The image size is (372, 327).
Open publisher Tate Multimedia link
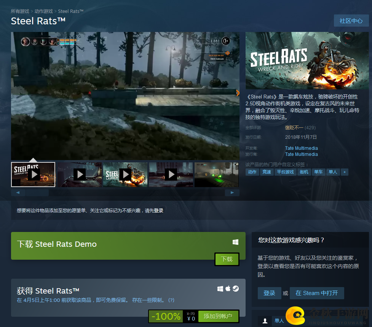pyautogui.click(x=301, y=154)
